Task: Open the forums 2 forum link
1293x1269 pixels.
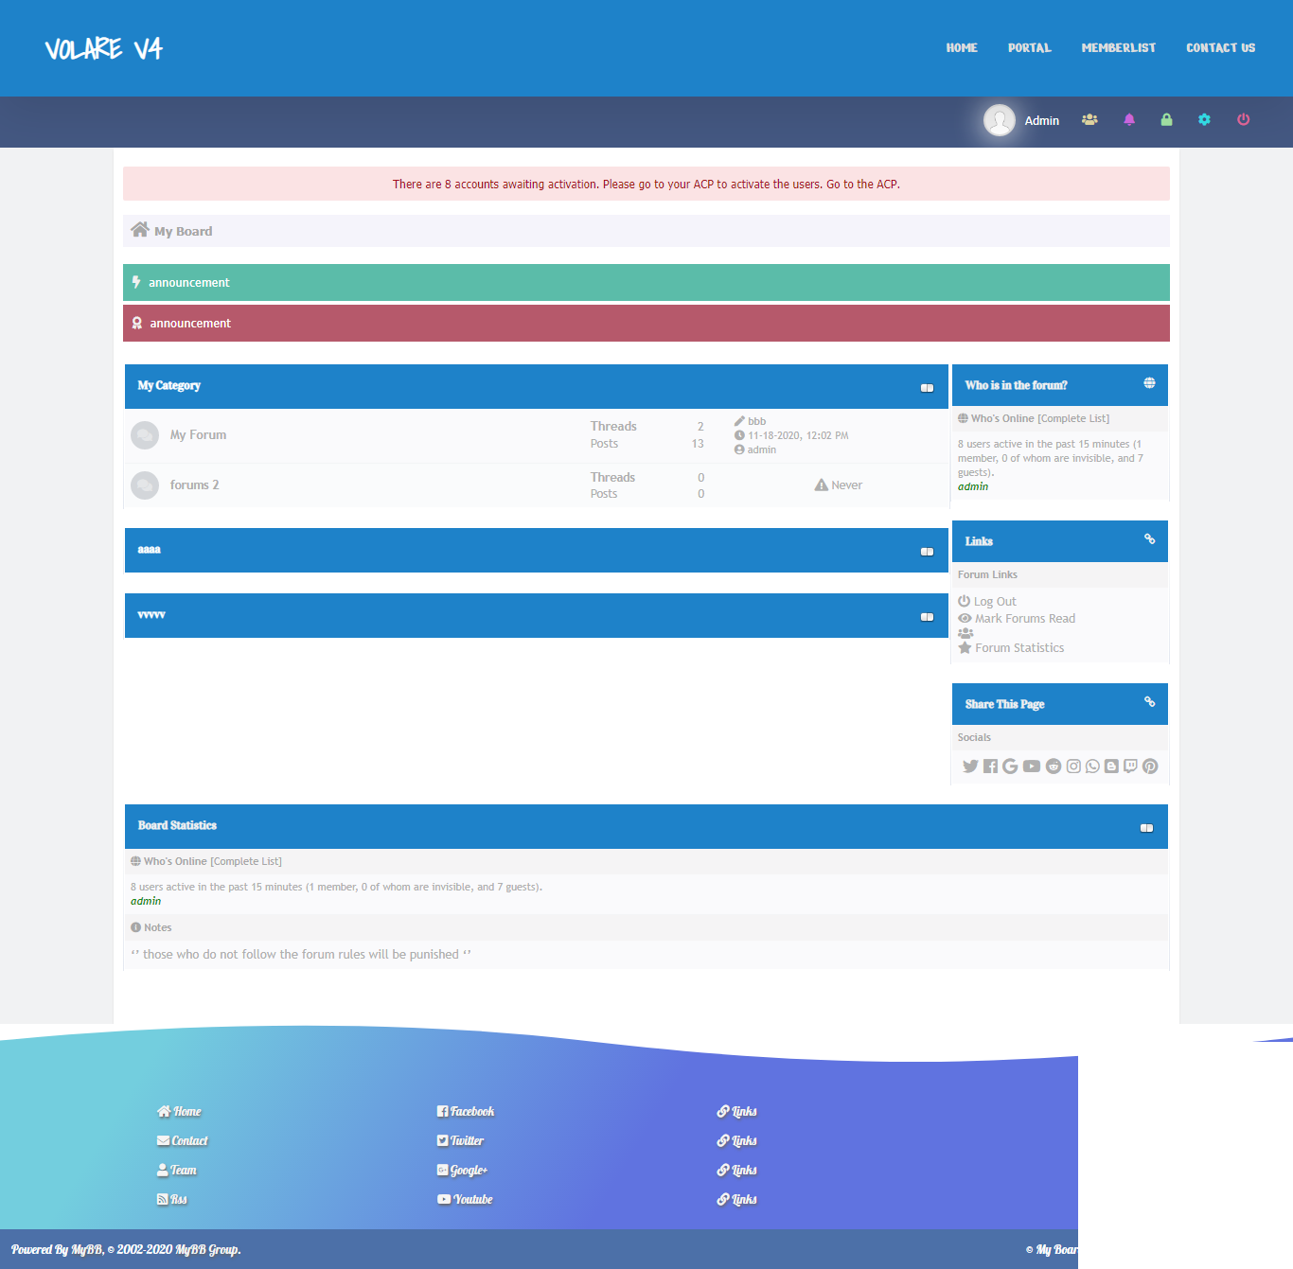Action: tap(194, 485)
